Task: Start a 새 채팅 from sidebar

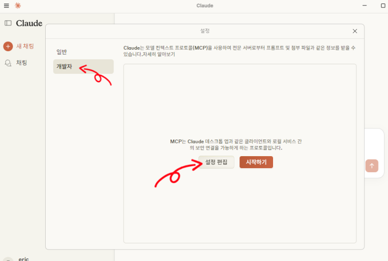Action: tap(25, 46)
